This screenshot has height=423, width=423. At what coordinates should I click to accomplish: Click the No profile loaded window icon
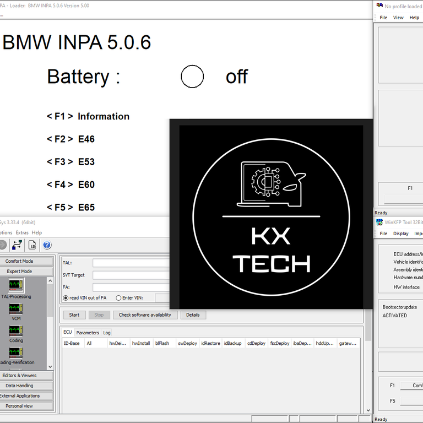[x=379, y=6]
